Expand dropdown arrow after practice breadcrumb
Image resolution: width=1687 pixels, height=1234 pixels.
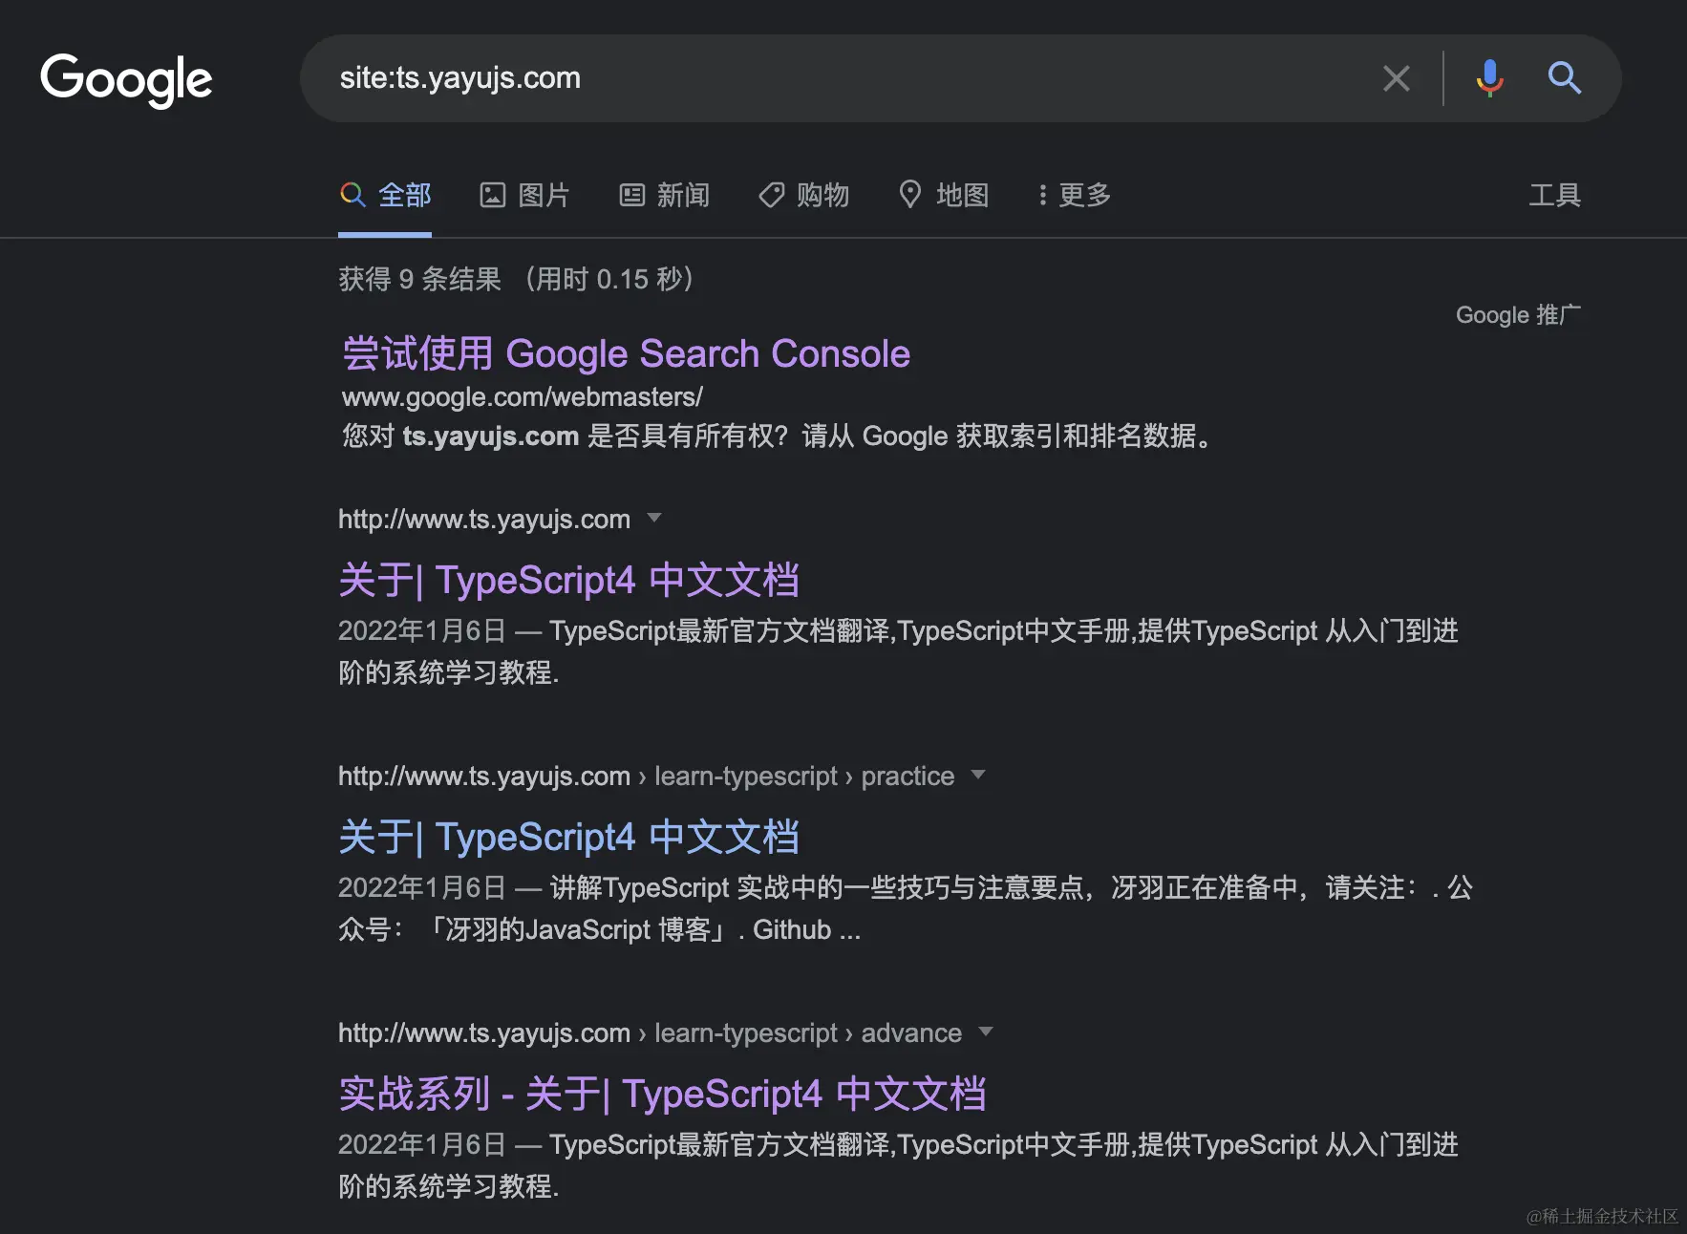978,775
